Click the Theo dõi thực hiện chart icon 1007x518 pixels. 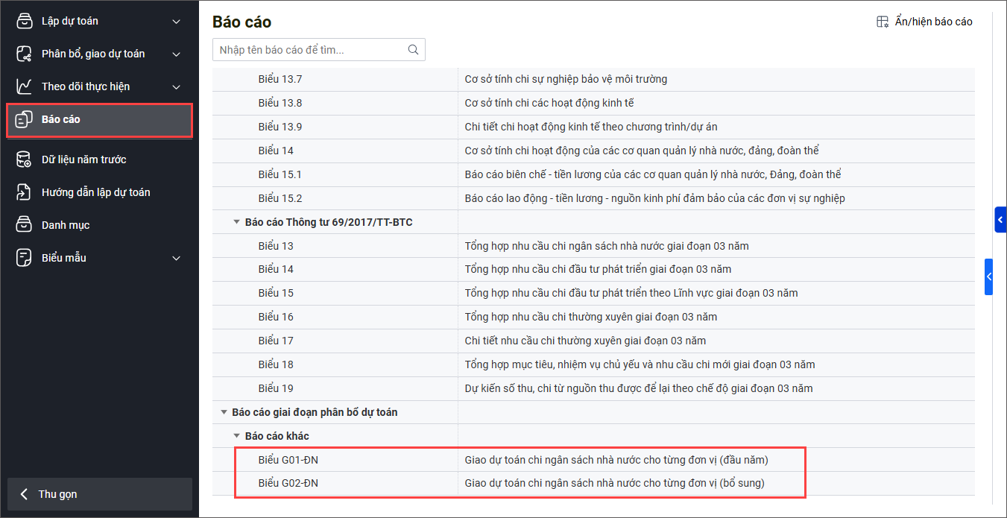point(24,86)
